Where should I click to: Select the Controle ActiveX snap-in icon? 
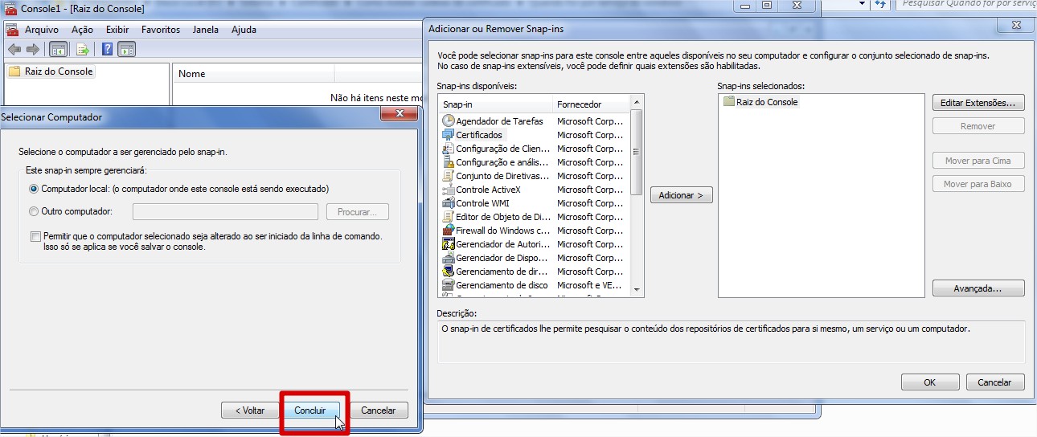449,190
